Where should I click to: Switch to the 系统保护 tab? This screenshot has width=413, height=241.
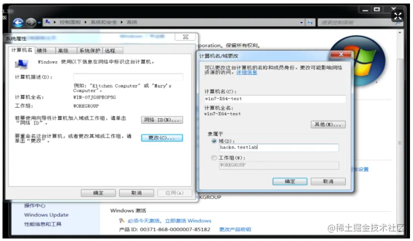90,51
